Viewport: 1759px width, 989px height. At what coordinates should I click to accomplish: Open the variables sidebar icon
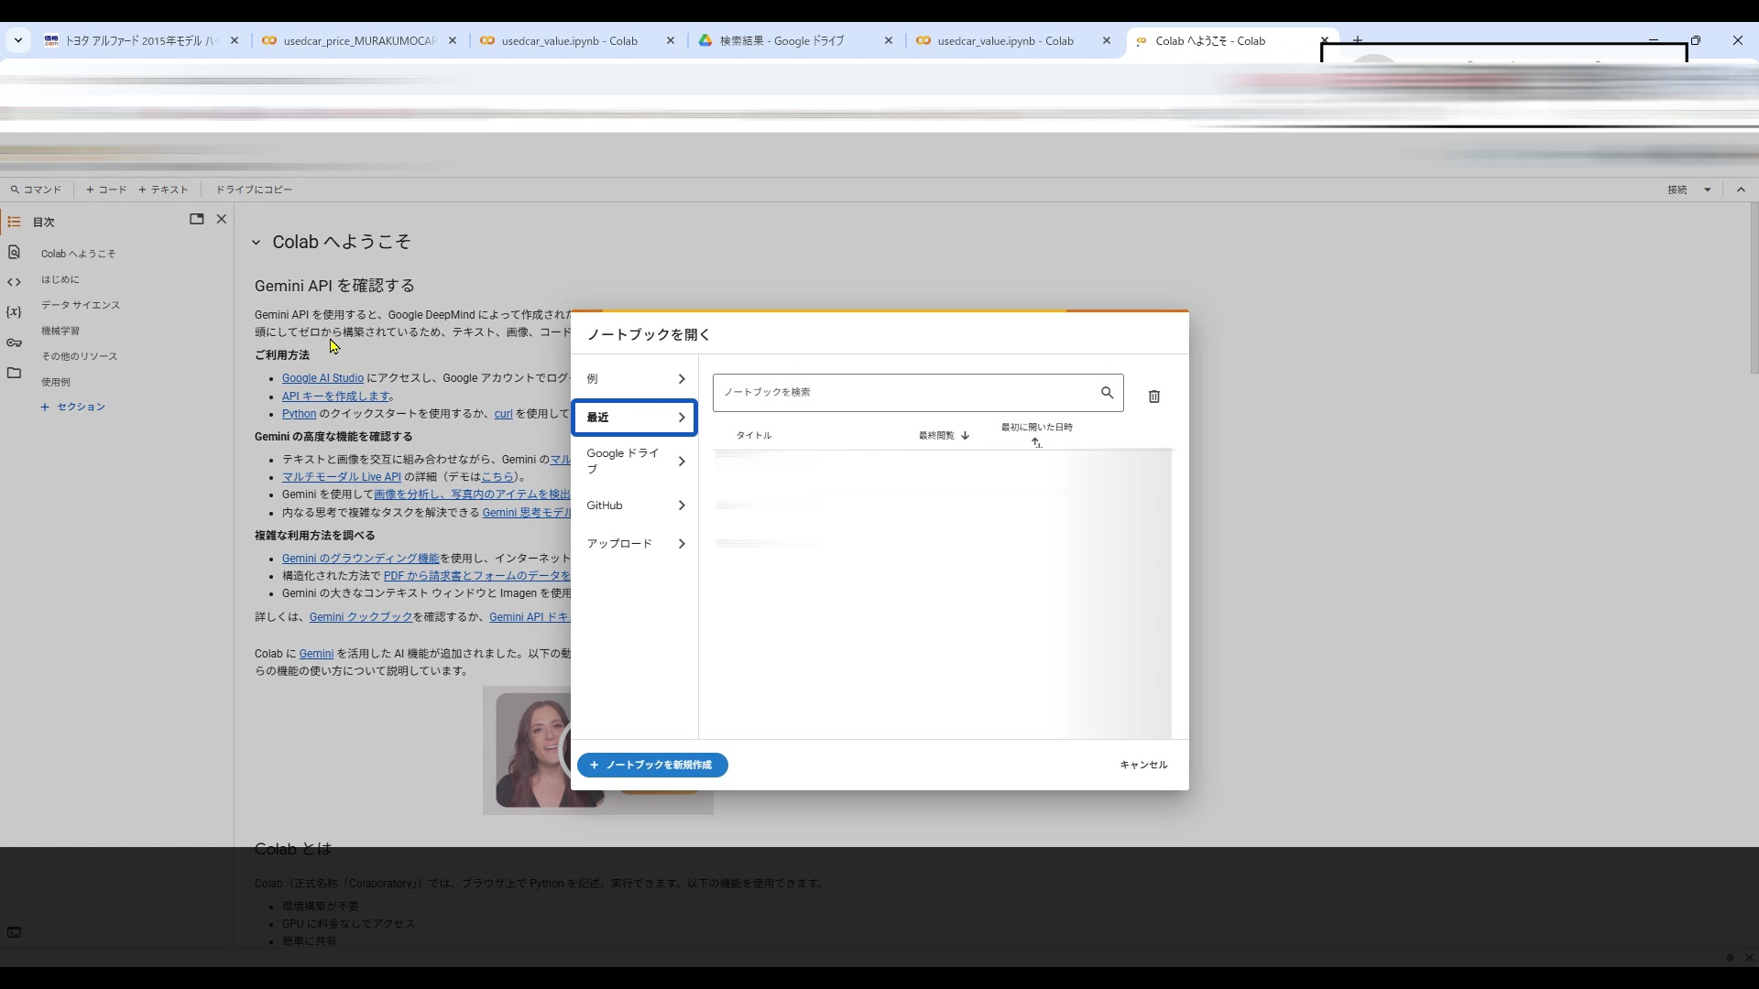point(14,312)
